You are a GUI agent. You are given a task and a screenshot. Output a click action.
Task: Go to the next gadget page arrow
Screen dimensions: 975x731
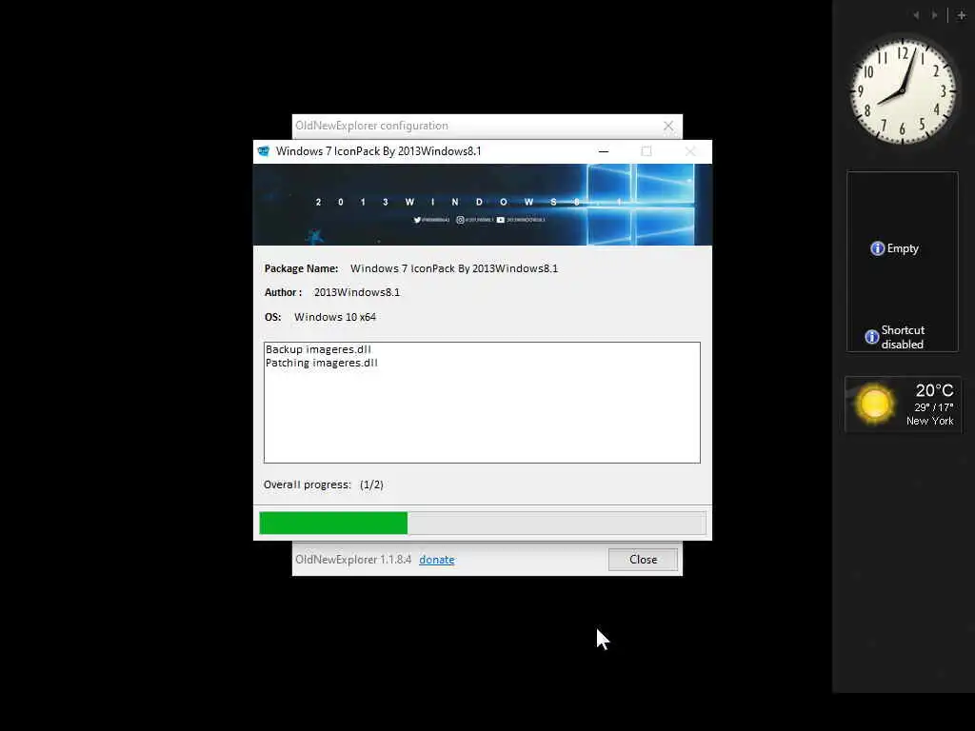(934, 15)
